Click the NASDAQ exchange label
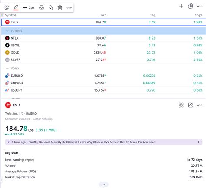The width and height of the screenshot is (206, 188). 31,114
